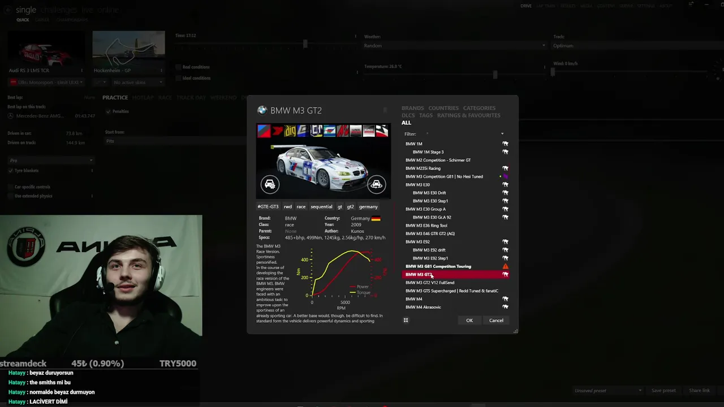
Task: Click the warning triangle on BMW M3 G81 Touring
Action: [x=506, y=266]
